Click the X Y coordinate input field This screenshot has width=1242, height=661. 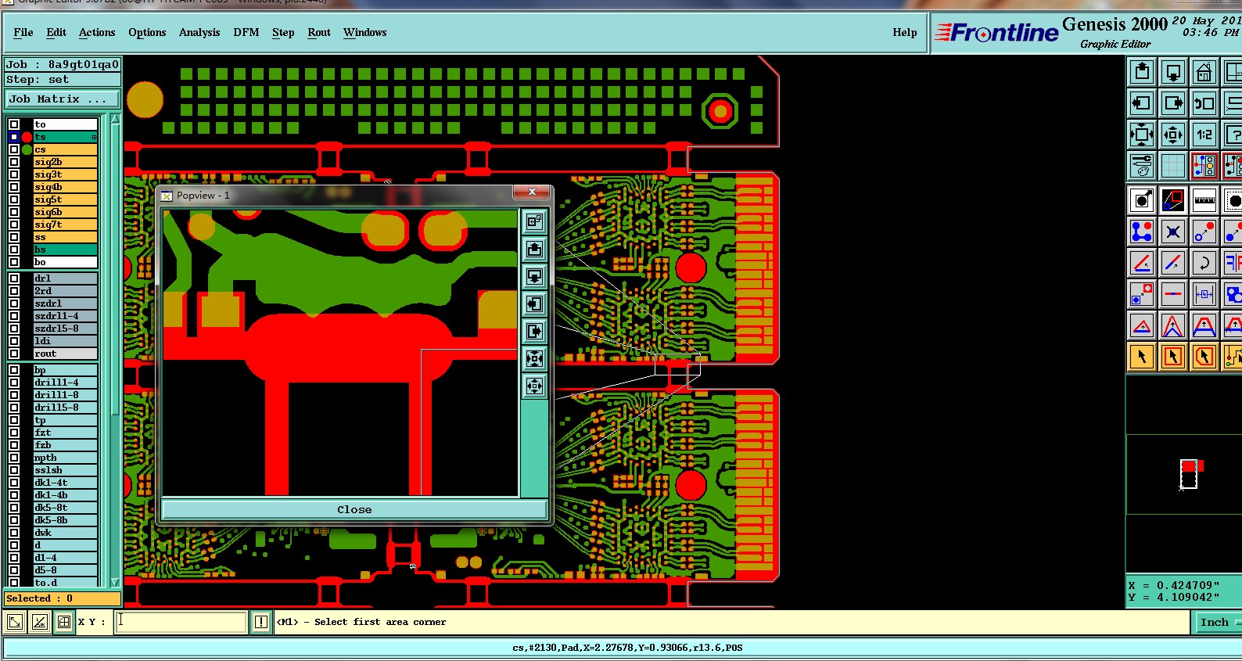(181, 622)
